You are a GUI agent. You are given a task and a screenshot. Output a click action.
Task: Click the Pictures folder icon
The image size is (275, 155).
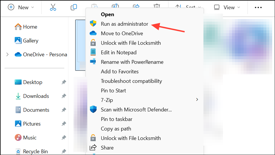tap(18, 124)
